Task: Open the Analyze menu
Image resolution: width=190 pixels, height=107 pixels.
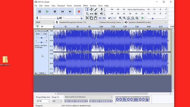Action: click(93, 6)
